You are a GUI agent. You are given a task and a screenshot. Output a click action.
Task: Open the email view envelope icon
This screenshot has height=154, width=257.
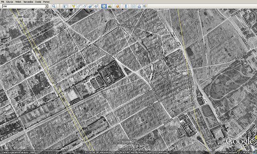pos(134,6)
